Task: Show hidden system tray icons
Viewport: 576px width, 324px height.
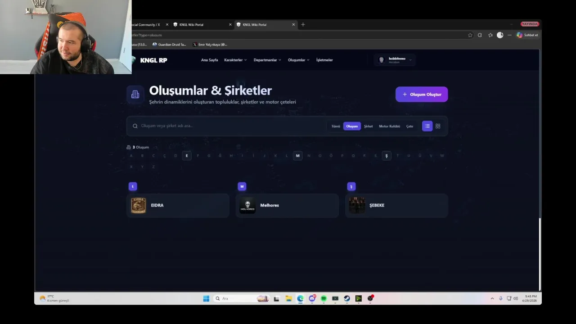Action: [x=492, y=298]
